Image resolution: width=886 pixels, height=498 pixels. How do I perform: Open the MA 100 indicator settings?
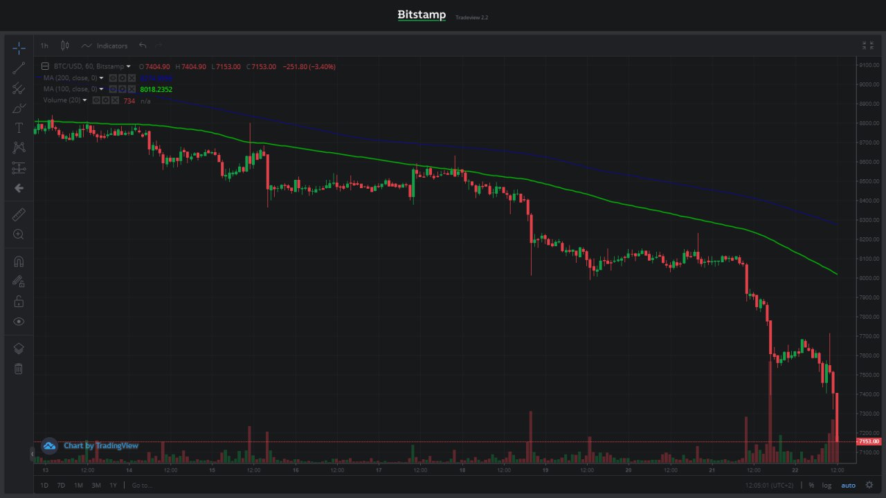[x=122, y=89]
